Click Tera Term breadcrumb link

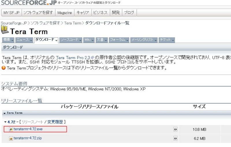click(x=73, y=23)
